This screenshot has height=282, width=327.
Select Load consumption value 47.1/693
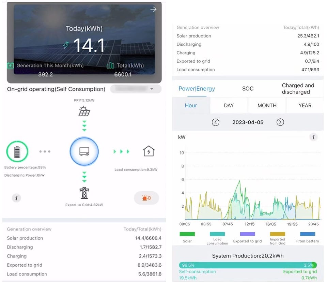310,70
